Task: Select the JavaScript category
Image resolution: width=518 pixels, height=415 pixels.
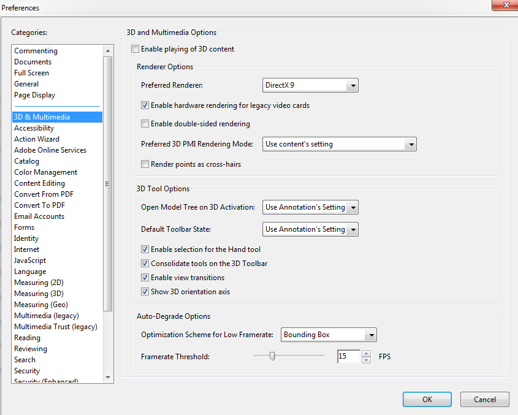Action: tap(30, 260)
